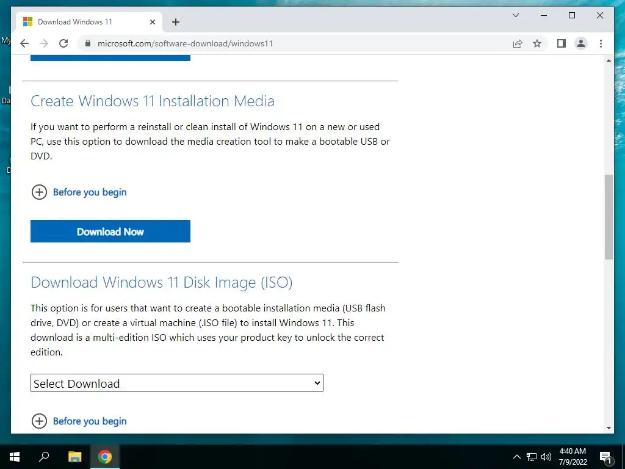625x469 pixels.
Task: Open Chrome side panel
Action: point(562,43)
